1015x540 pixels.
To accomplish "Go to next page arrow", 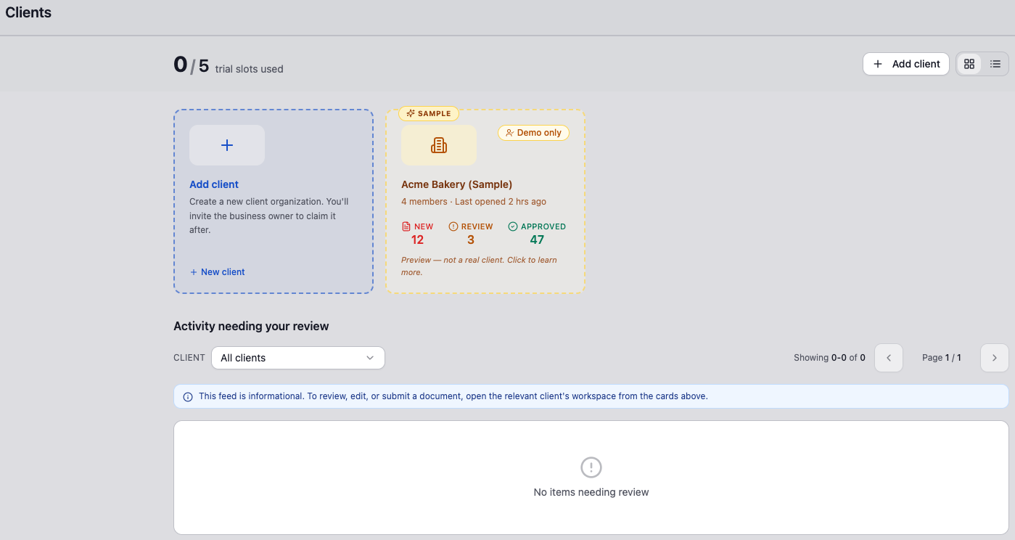I will [995, 358].
